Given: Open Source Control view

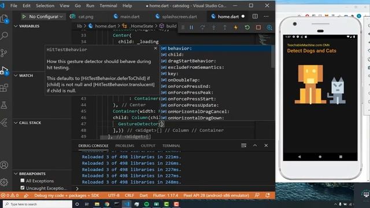Looking at the screenshot, I should click(x=4, y=53).
